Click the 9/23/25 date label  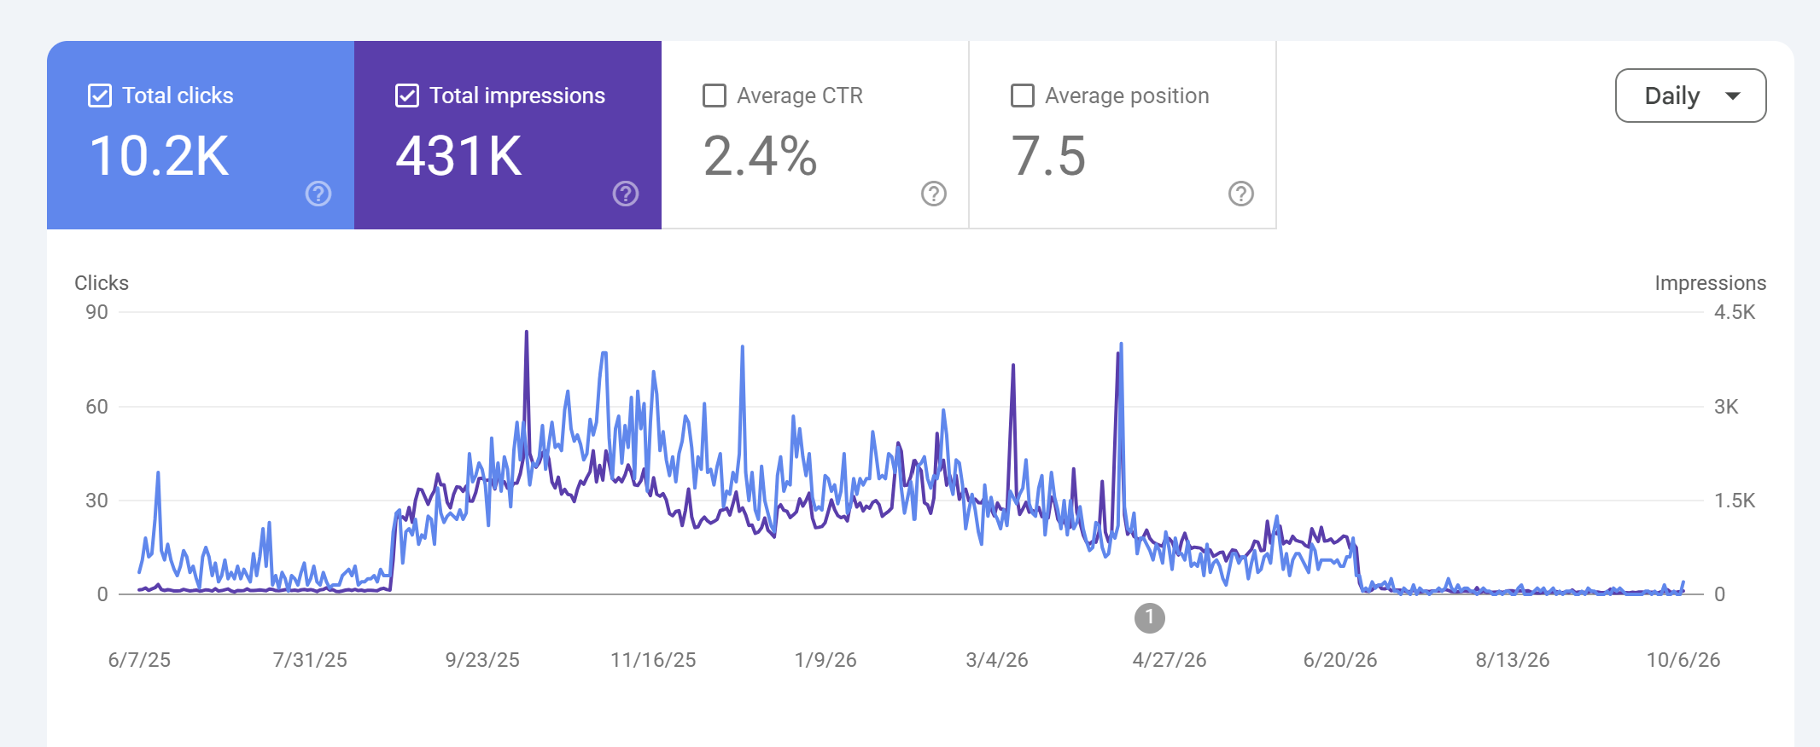(x=482, y=660)
